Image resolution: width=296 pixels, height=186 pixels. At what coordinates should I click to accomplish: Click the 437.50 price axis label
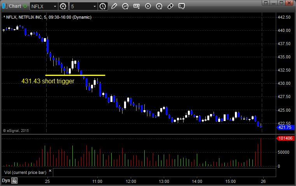point(284,44)
